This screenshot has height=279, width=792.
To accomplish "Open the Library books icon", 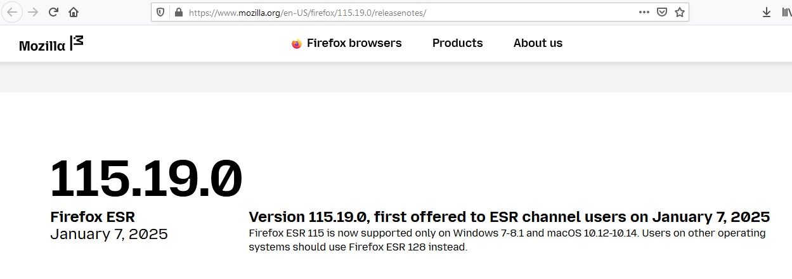I will [x=786, y=12].
